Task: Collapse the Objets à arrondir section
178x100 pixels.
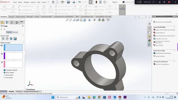Action: point(23,42)
